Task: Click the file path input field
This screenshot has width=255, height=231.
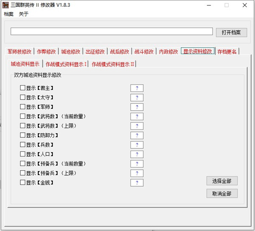Action: click(111, 31)
